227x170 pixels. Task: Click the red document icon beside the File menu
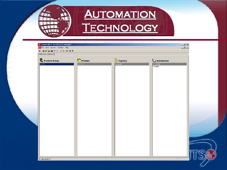click(39, 48)
